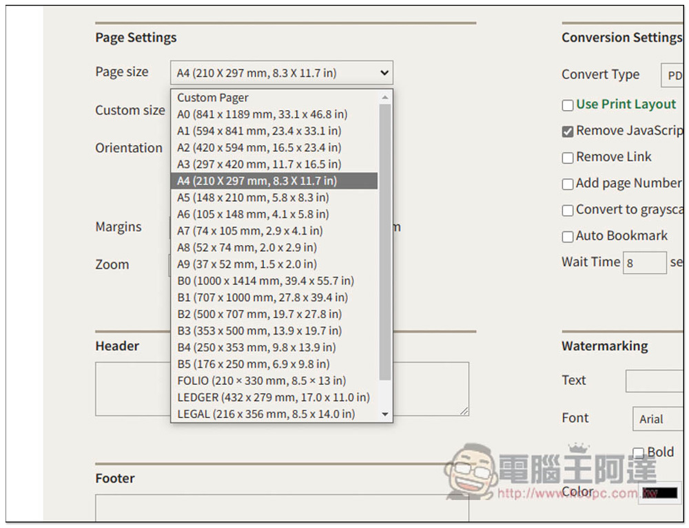The width and height of the screenshot is (689, 528).
Task: Enable the Use Print Layout checkbox
Action: (568, 105)
